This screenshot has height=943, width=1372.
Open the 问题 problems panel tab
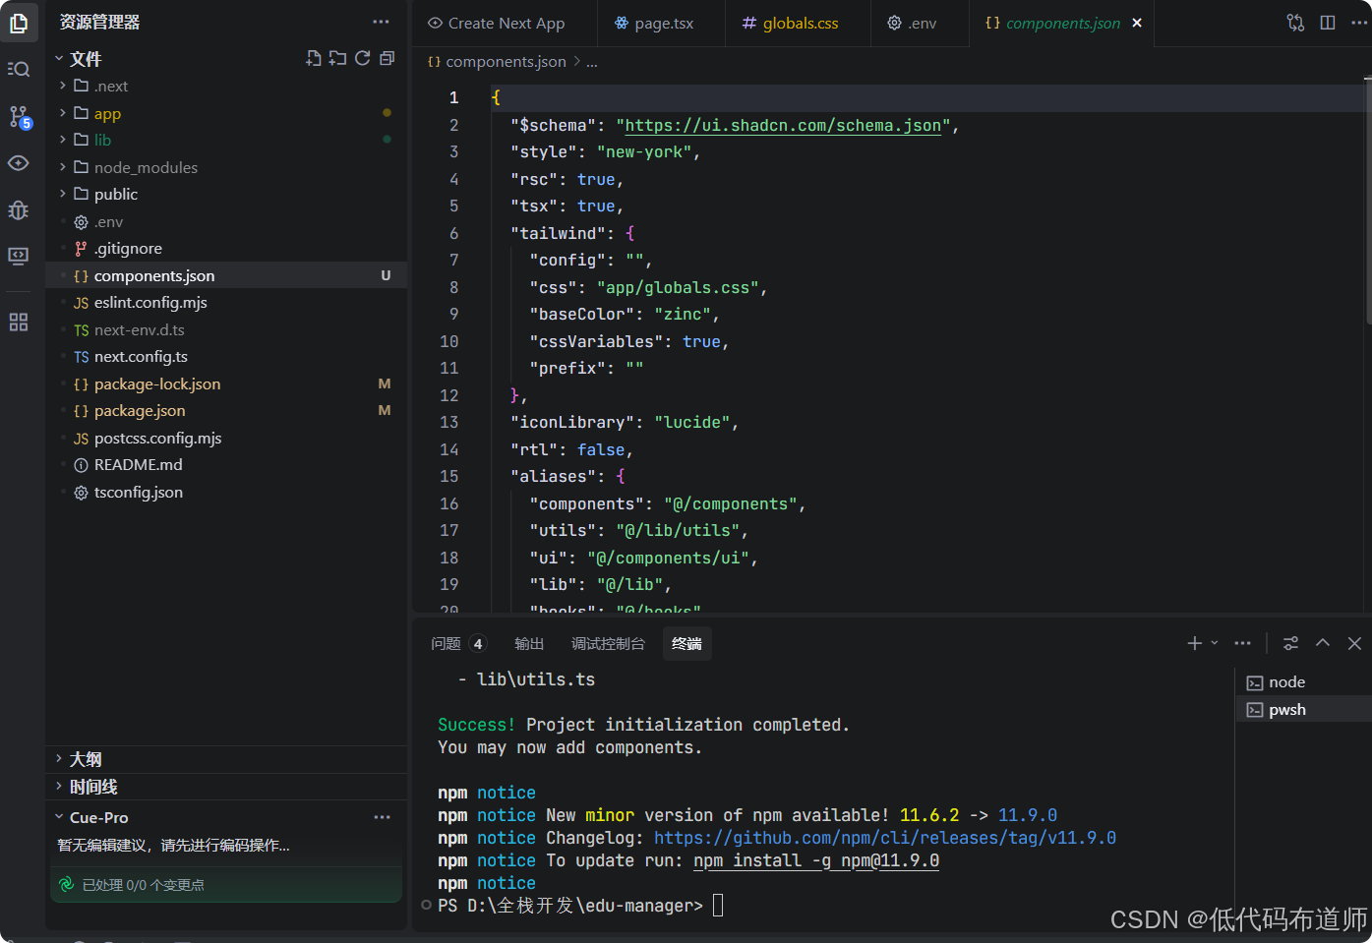pos(457,643)
